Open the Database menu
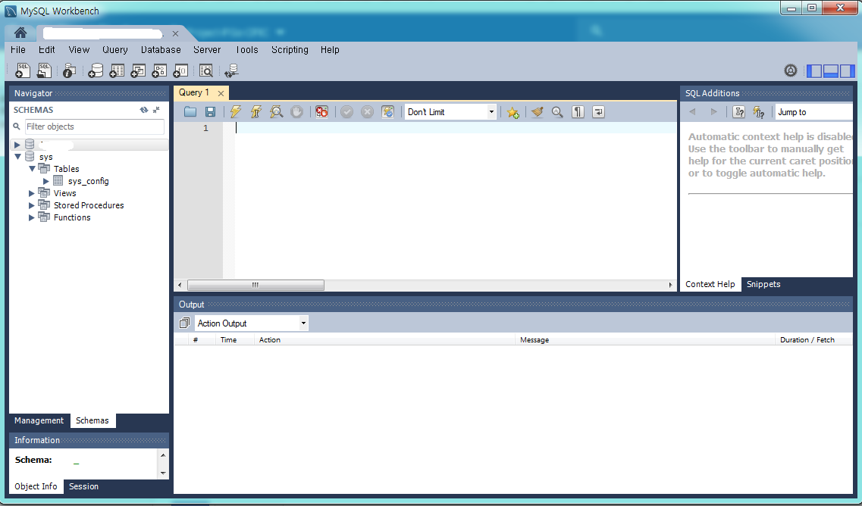The width and height of the screenshot is (862, 506). (161, 50)
